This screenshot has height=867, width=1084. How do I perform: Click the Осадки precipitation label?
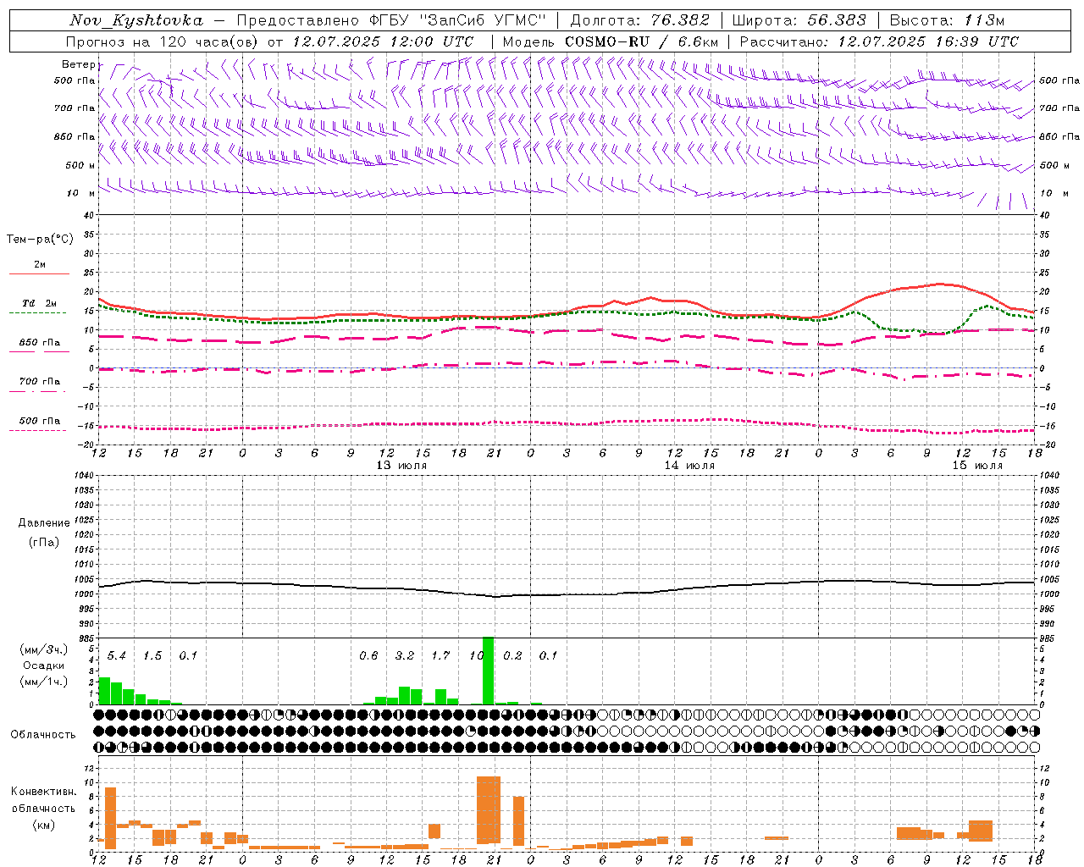43,665
